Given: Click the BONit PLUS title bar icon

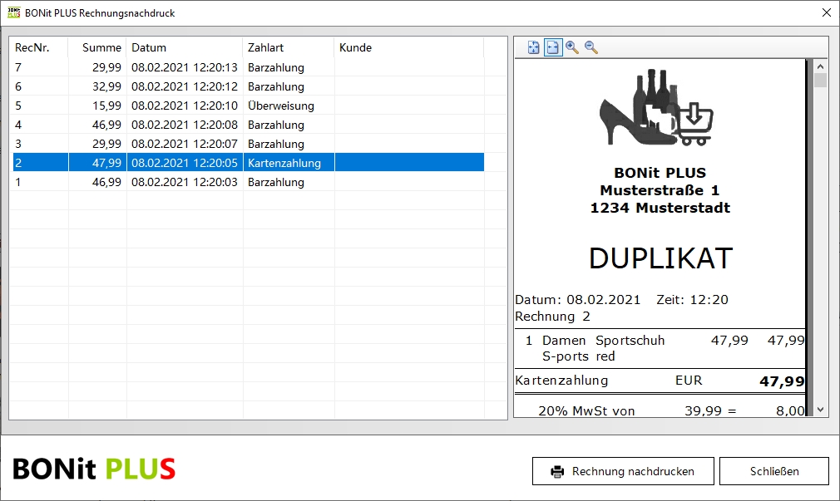Looking at the screenshot, I should [14, 12].
